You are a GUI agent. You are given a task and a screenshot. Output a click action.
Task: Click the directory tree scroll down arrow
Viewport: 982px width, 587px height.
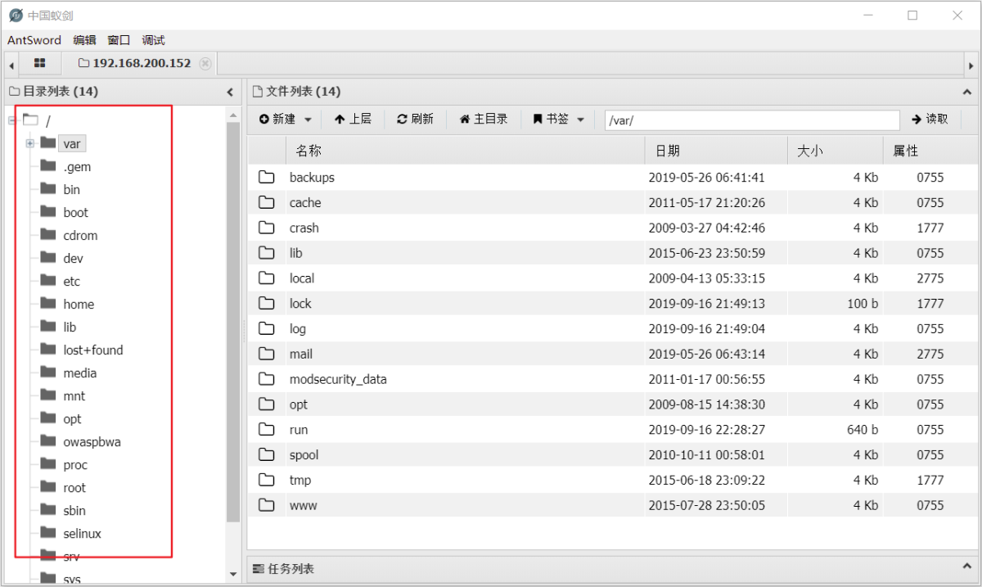click(x=233, y=574)
